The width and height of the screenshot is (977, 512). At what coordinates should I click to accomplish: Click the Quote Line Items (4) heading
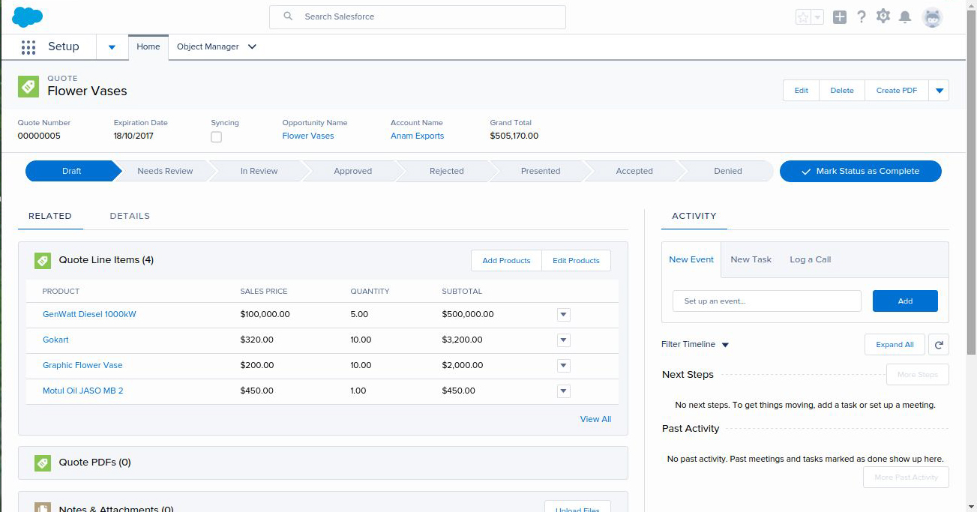coord(106,260)
